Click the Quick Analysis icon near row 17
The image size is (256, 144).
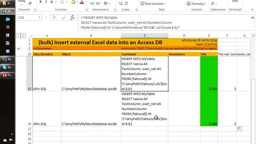pos(239,129)
